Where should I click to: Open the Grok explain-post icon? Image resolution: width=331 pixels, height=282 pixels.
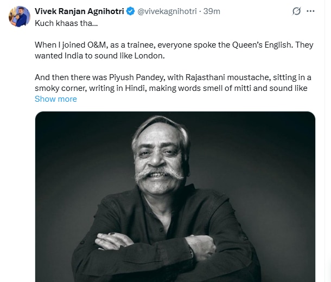coord(297,11)
